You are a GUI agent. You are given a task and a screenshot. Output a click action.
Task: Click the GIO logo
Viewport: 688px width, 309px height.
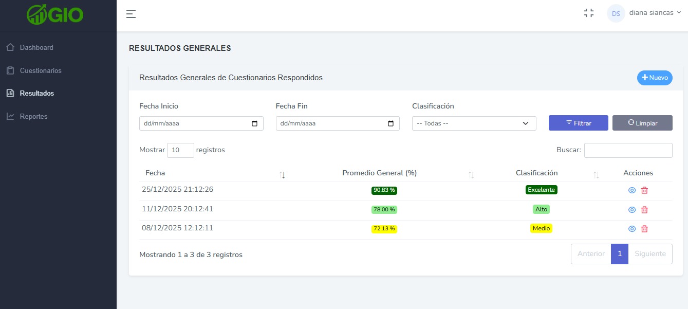click(55, 14)
